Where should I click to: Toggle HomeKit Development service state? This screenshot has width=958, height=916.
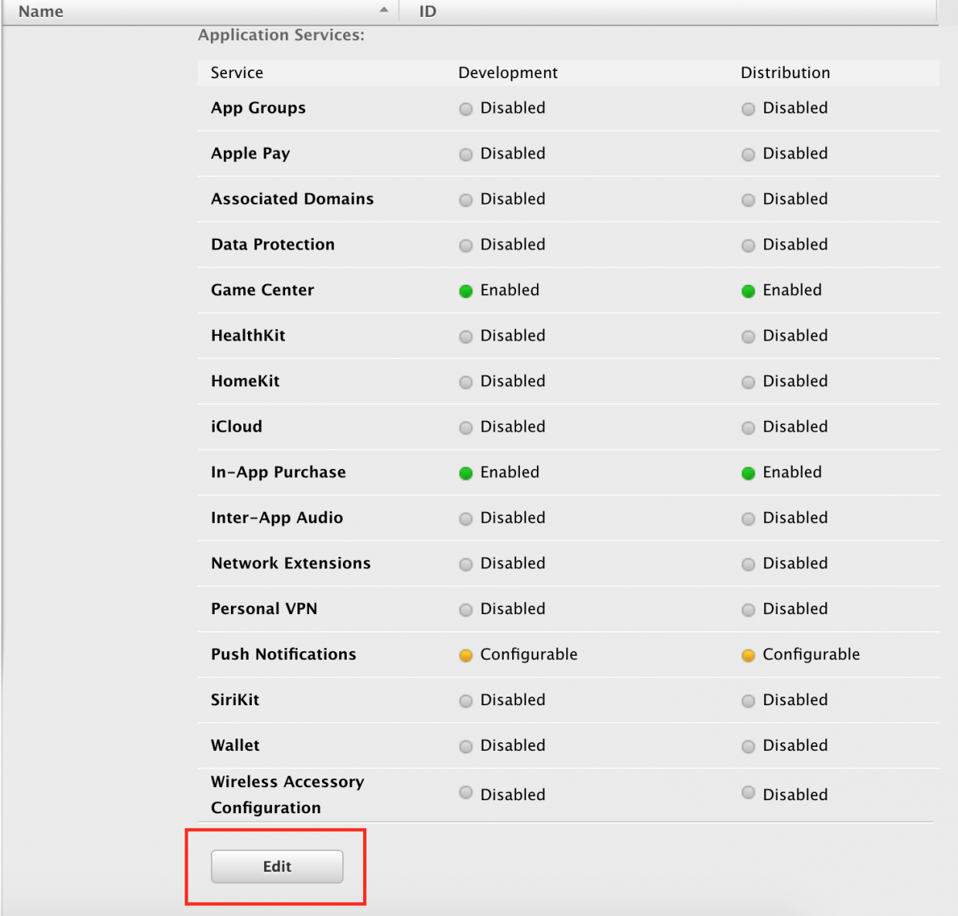466,382
